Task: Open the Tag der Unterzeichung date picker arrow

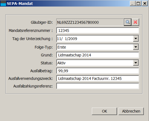Action: (x=136, y=38)
